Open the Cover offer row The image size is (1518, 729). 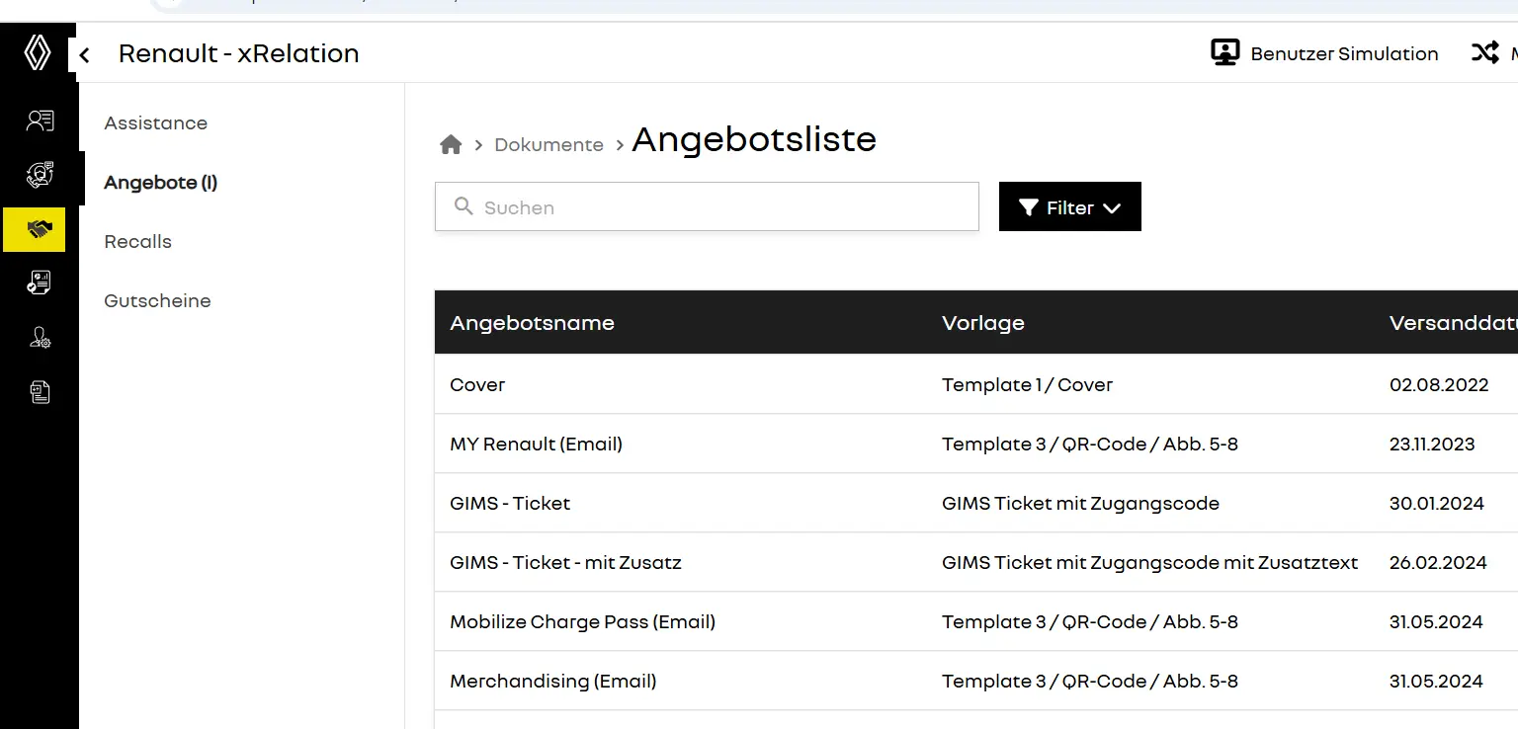tap(975, 384)
